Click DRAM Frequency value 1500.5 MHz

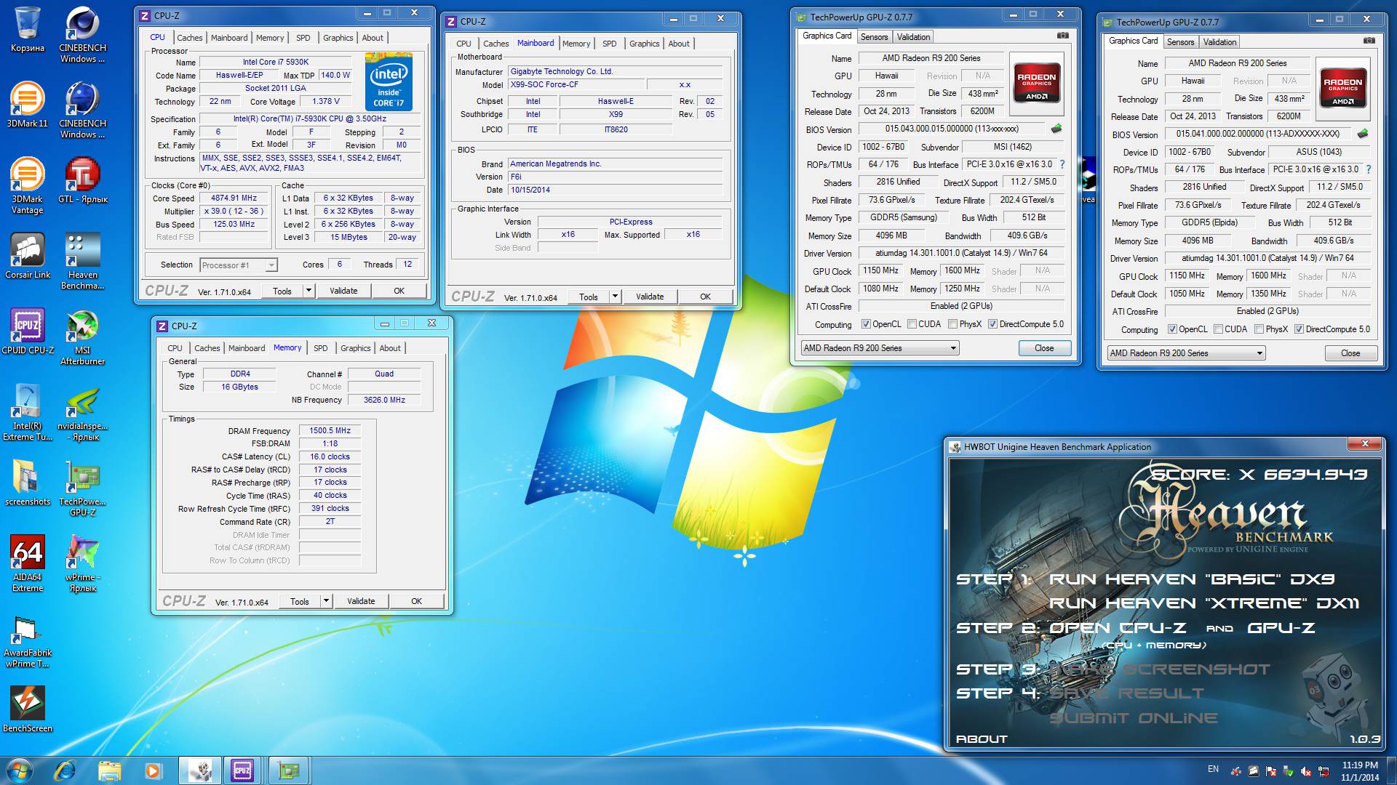tap(330, 431)
